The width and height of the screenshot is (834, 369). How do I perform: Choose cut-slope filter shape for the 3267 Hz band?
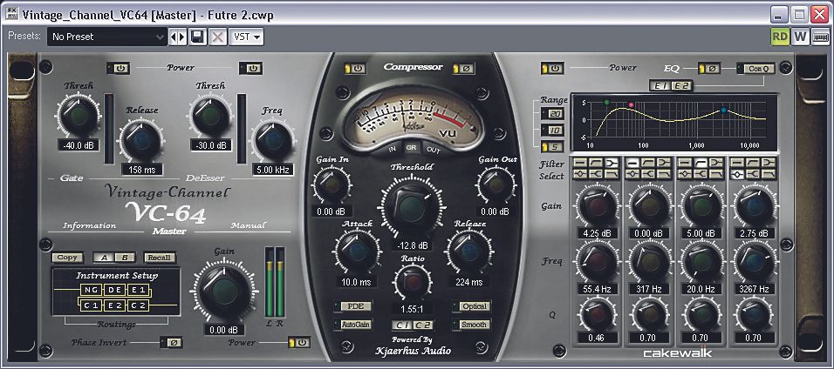768,174
